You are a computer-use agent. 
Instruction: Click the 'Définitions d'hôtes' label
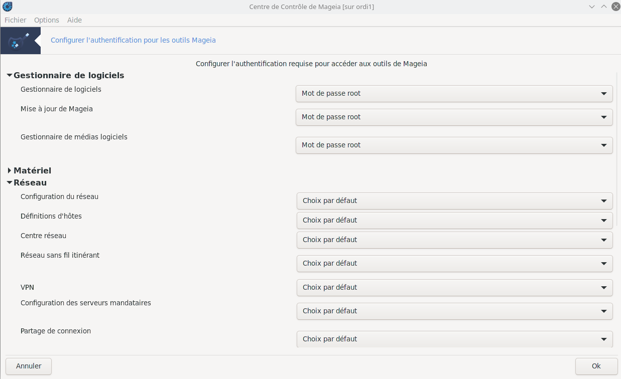pyautogui.click(x=51, y=216)
